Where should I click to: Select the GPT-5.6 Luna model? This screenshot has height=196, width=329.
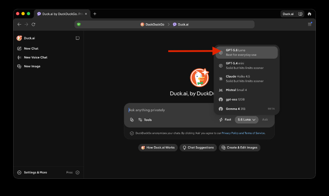point(246,52)
